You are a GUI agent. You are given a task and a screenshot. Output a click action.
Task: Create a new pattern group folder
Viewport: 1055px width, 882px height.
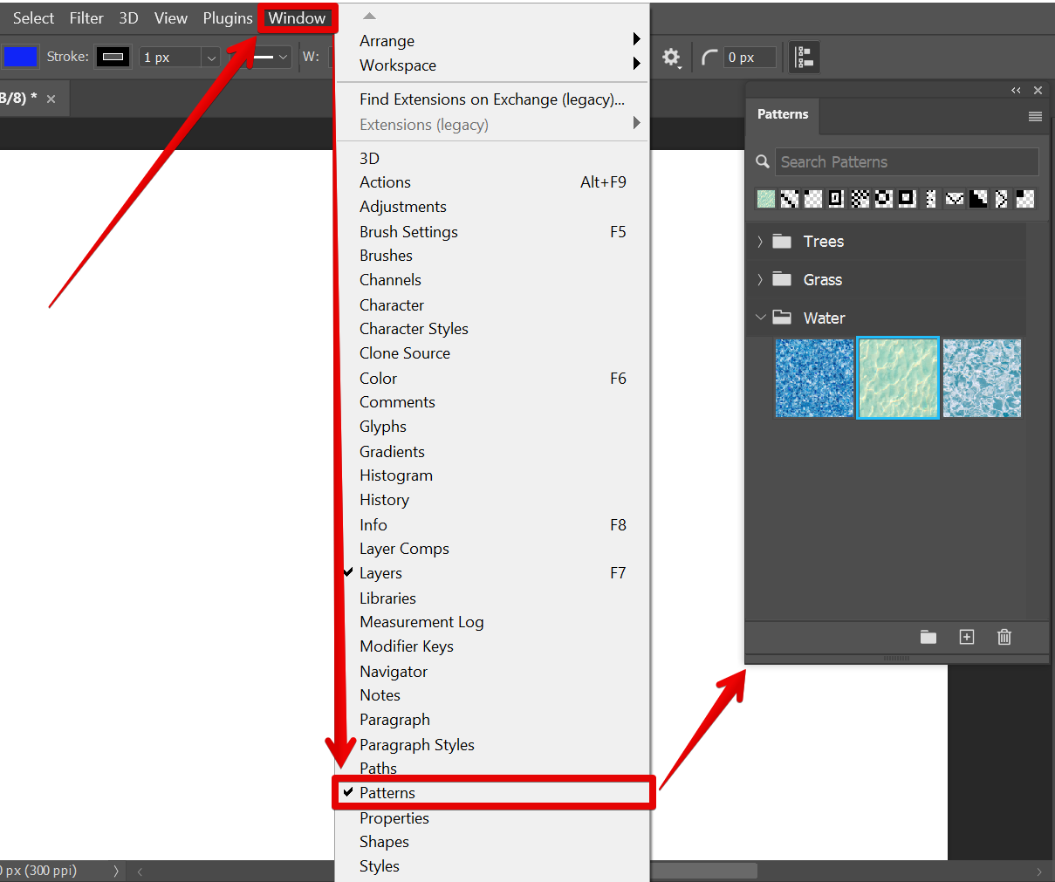928,638
